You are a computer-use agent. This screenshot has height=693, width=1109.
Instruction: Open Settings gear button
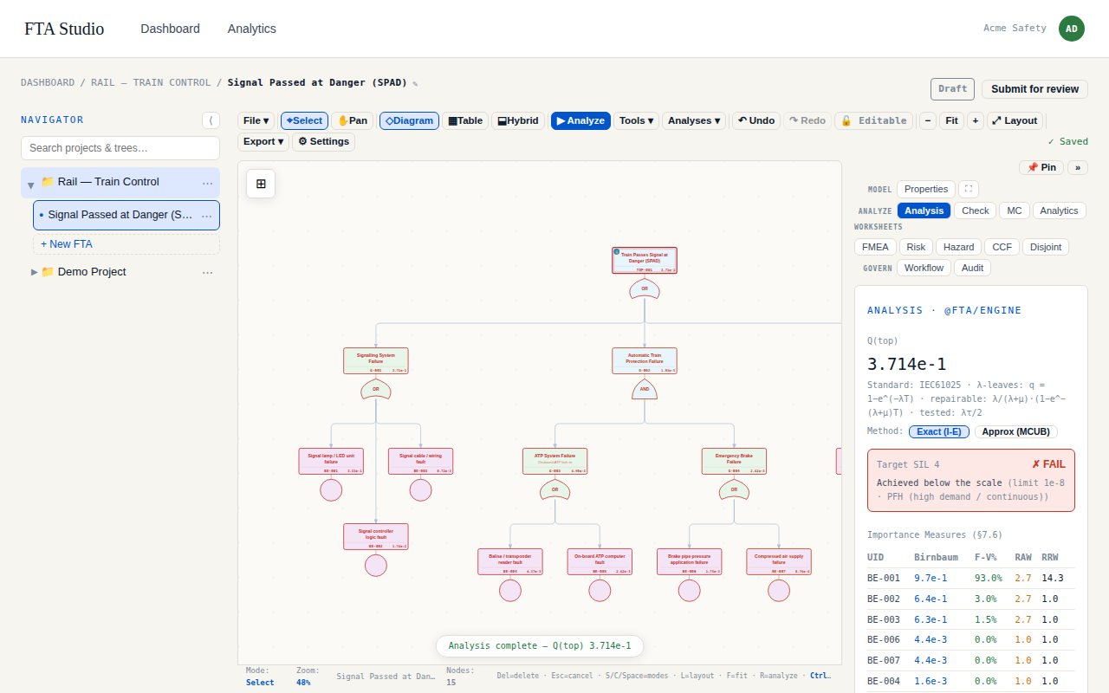(x=323, y=141)
